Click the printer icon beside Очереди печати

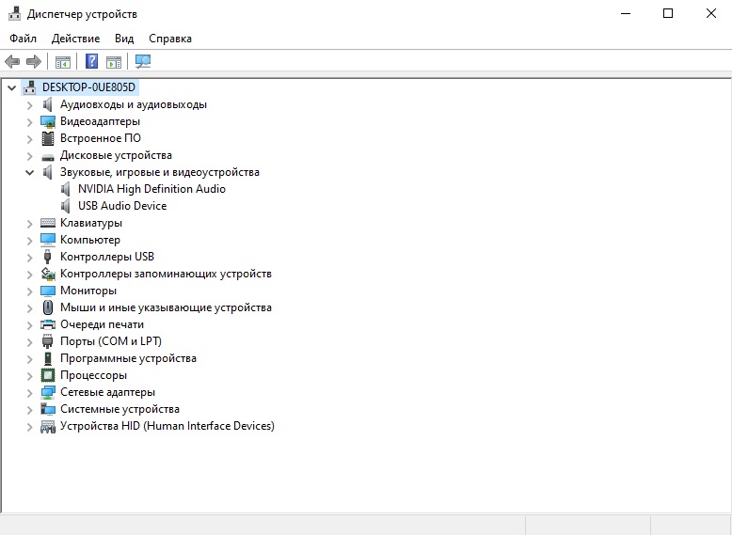[x=48, y=324]
